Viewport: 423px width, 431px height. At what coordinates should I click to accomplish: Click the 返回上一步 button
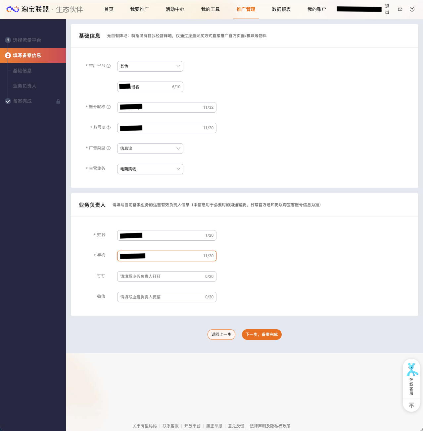click(221, 335)
